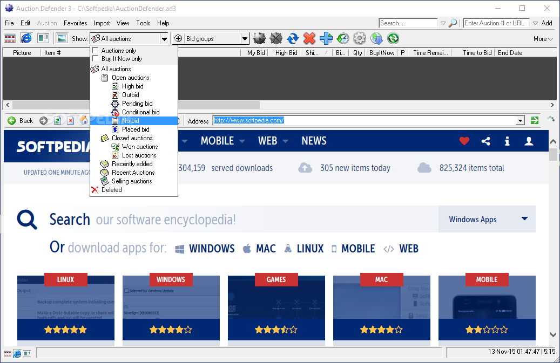Click the clock sync time toolbar icon
560x363 pixels.
coord(343,38)
